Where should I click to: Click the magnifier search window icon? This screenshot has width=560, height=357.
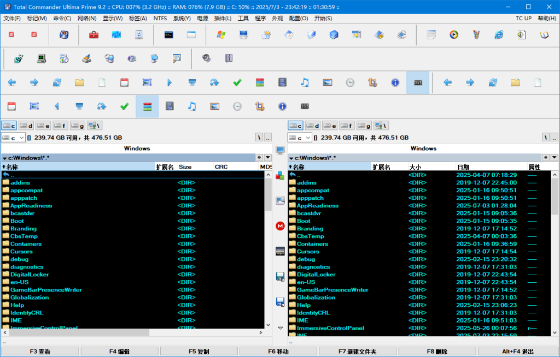pos(177,58)
